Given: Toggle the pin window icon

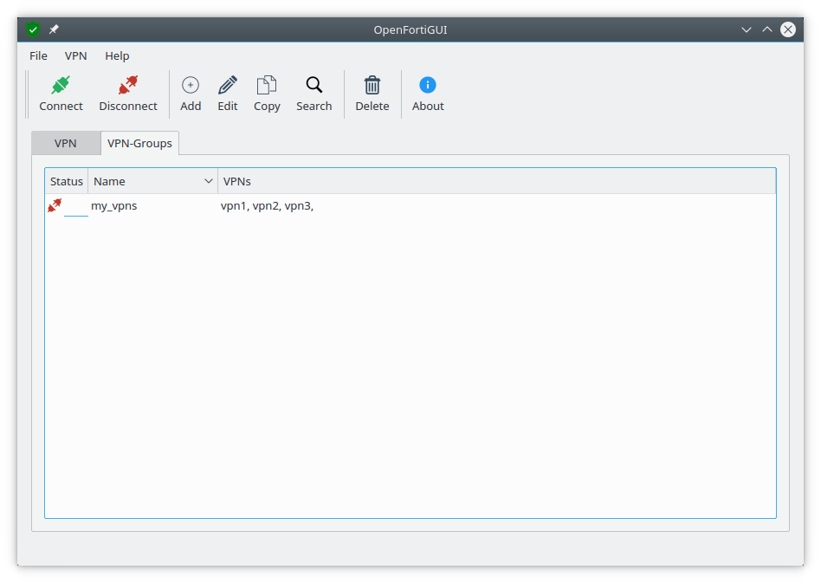Looking at the screenshot, I should point(54,29).
